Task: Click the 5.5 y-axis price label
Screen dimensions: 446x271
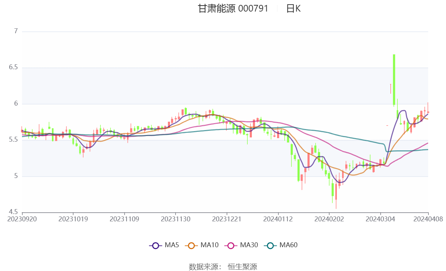Action: 13,140
